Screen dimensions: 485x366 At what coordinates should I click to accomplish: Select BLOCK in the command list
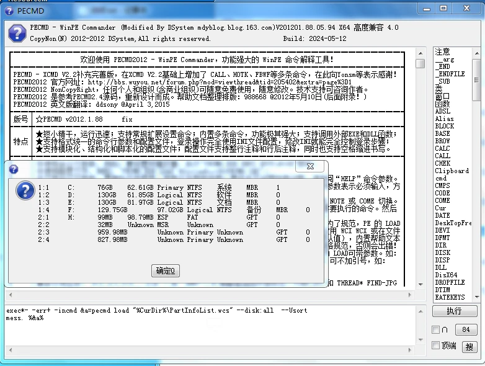click(x=445, y=126)
